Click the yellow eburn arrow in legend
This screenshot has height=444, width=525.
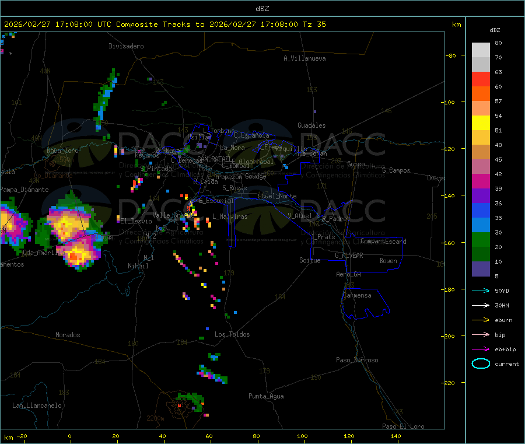coord(481,320)
